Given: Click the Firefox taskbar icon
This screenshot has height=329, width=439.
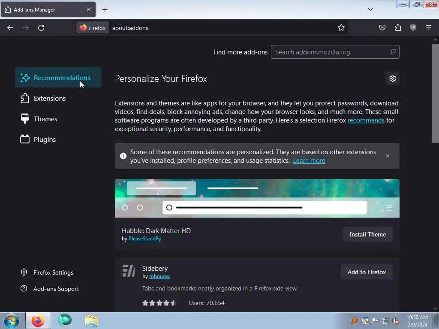Looking at the screenshot, I should [x=38, y=320].
